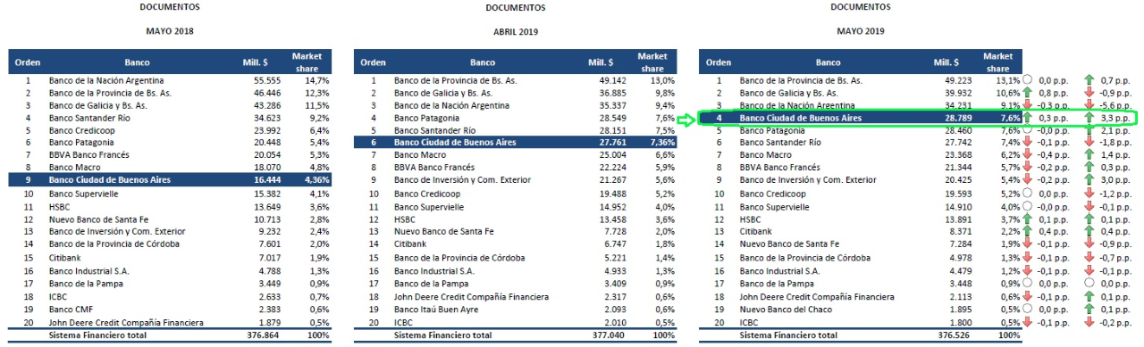Click green up arrow beside 3,0 p.p.
The image size is (1144, 347).
(1089, 180)
